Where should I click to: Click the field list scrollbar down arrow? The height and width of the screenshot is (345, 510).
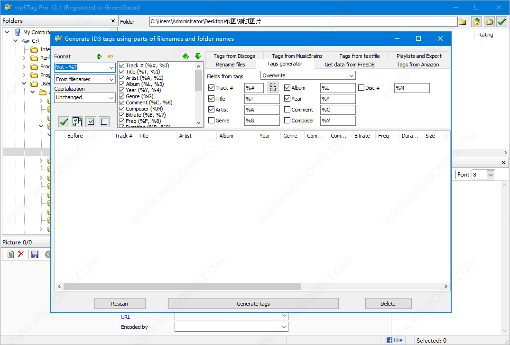(x=198, y=123)
